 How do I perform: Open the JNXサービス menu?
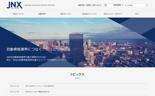pyautogui.click(x=66, y=14)
